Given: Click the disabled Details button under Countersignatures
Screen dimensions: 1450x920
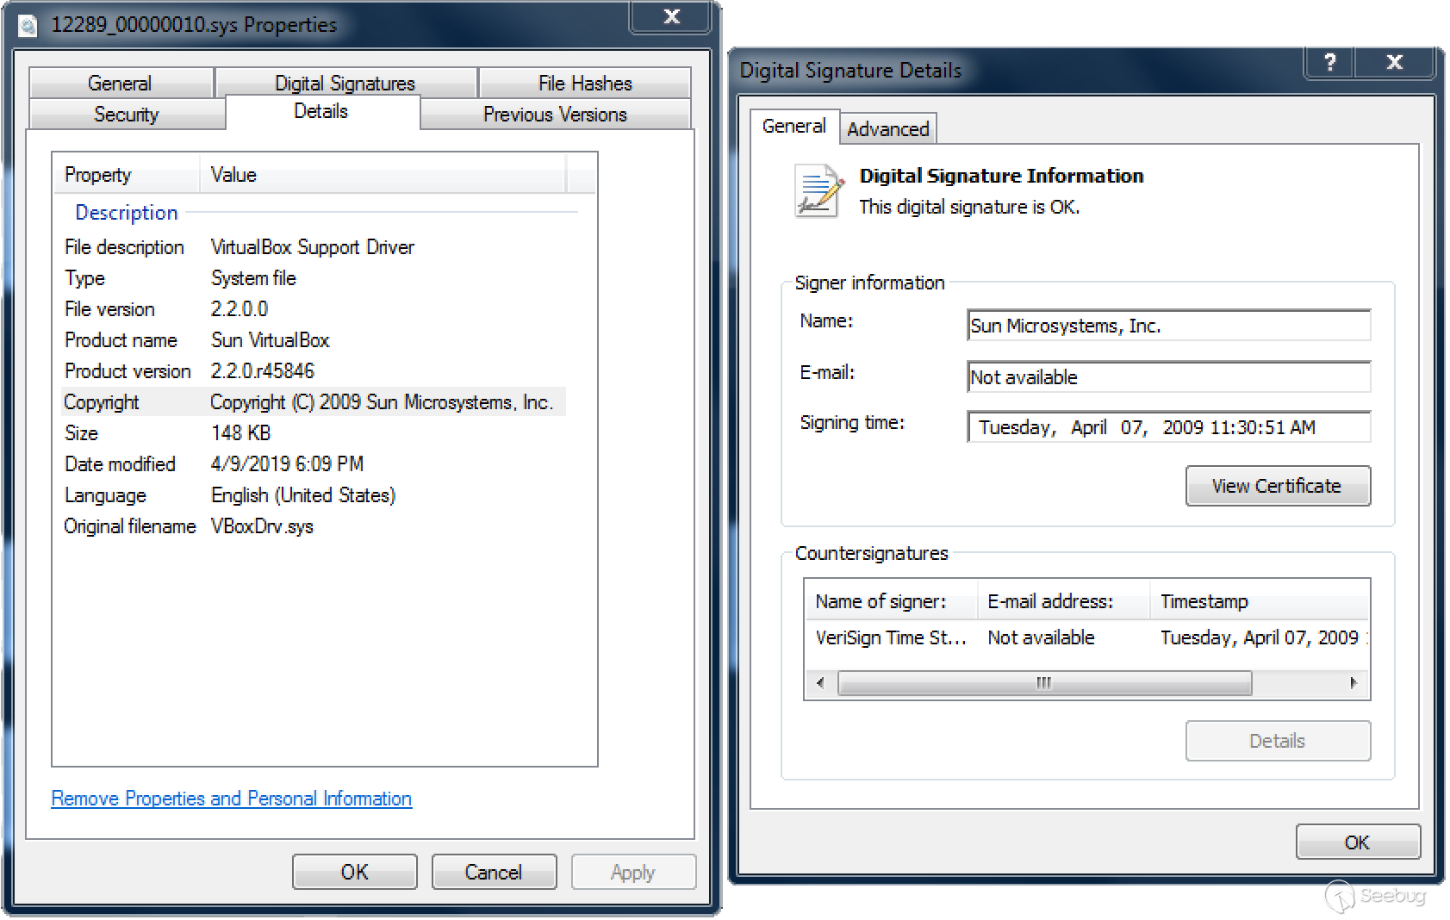Looking at the screenshot, I should (x=1278, y=741).
